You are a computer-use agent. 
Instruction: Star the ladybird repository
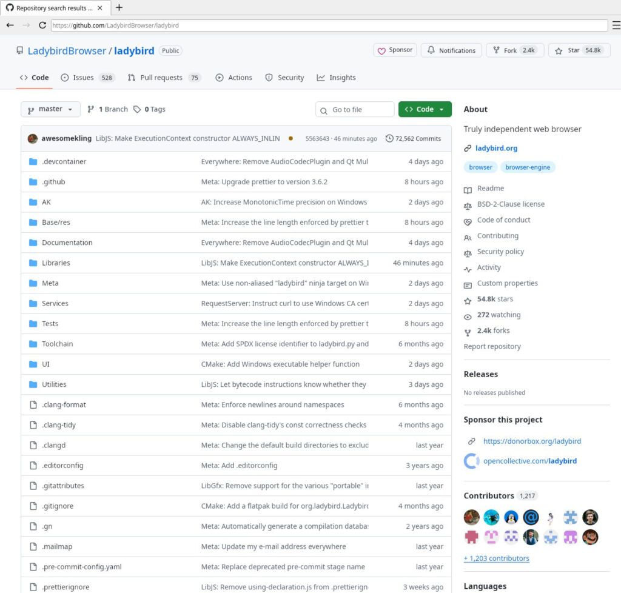tap(579, 50)
